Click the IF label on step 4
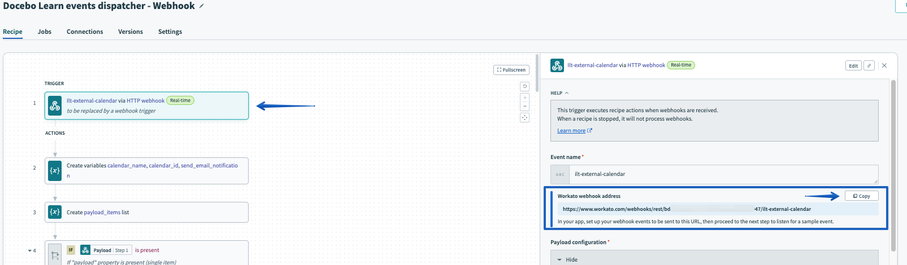Screen dimensions: 907x265 [x=71, y=250]
